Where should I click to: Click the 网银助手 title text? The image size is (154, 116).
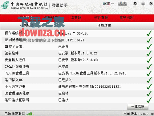coord(59,5)
